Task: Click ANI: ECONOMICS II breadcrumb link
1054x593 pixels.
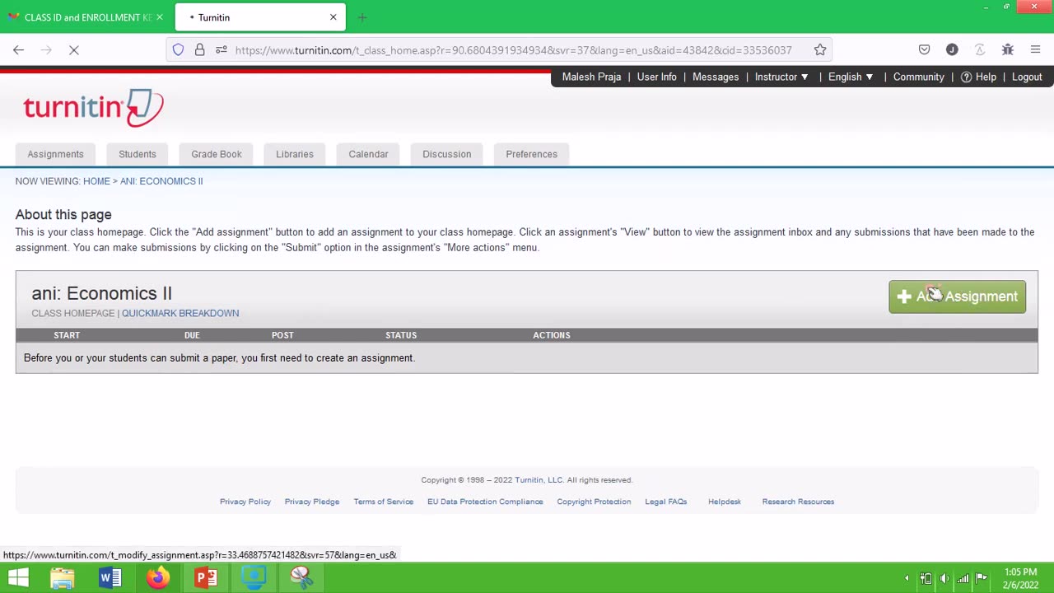Action: pos(161,181)
